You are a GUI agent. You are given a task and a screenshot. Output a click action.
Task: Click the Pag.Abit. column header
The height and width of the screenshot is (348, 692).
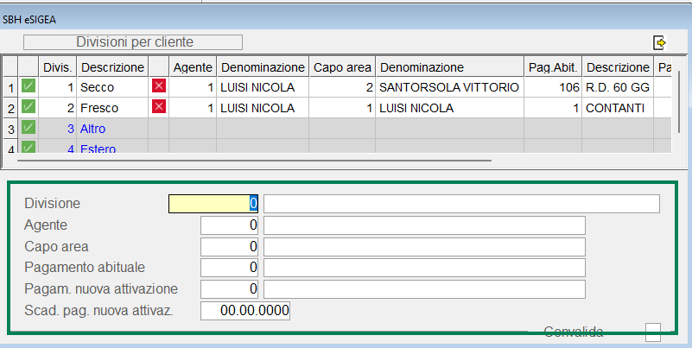tap(552, 67)
